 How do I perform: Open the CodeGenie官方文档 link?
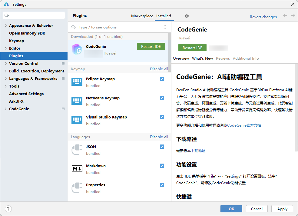click(244, 125)
